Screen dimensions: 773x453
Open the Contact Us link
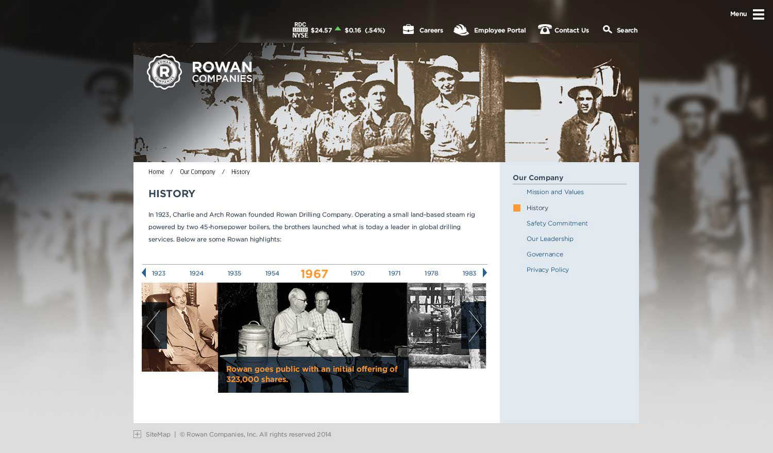tap(572, 30)
